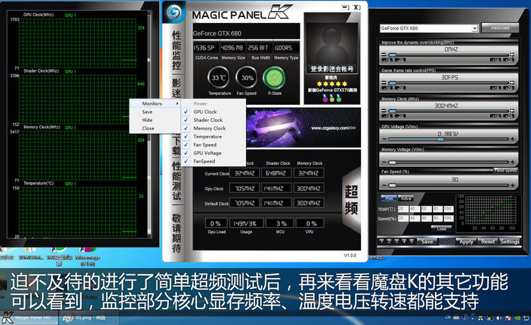Click the Fan Speed slider handle

point(392,186)
